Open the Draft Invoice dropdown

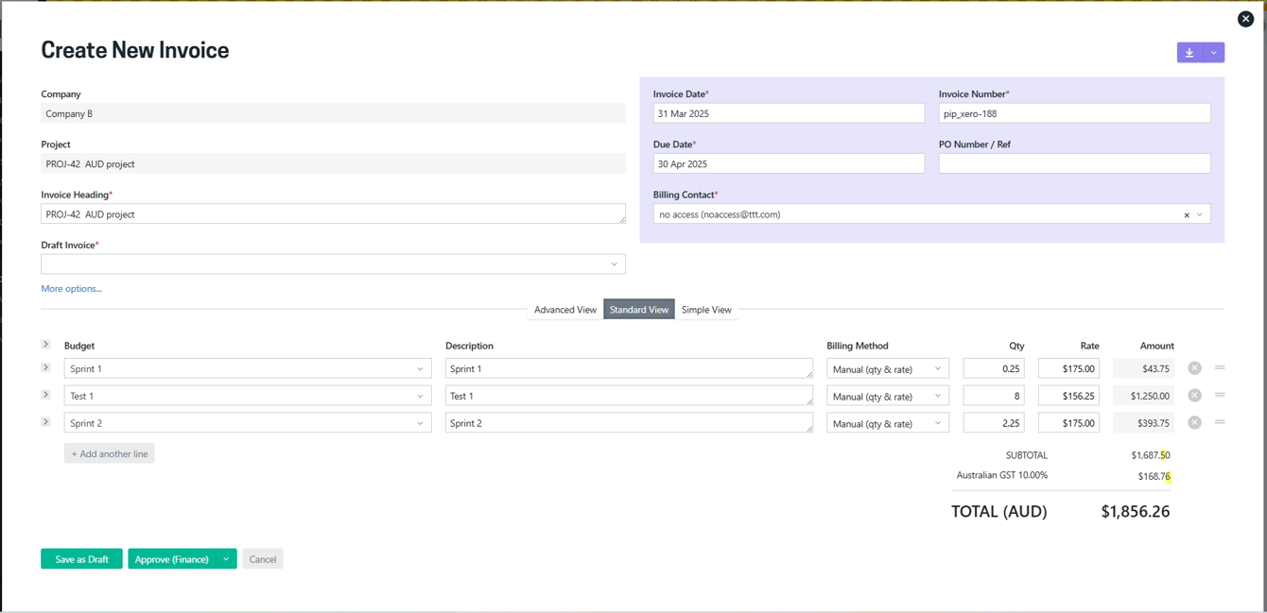[x=333, y=264]
